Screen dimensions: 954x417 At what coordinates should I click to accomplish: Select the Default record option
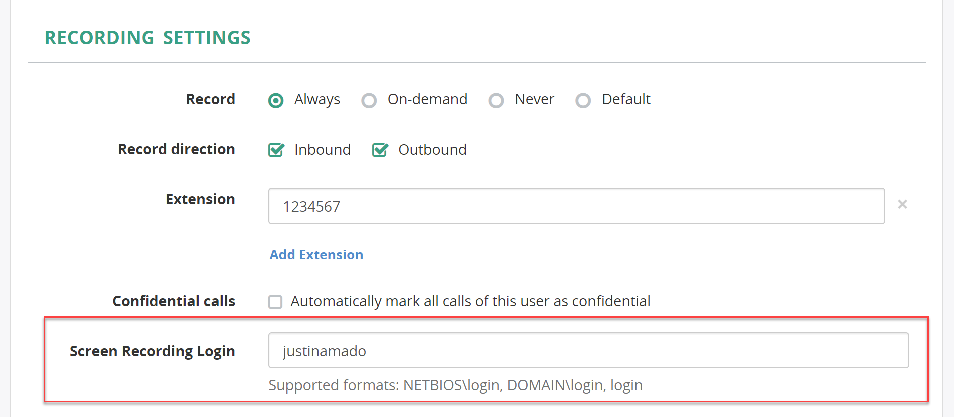click(x=583, y=101)
